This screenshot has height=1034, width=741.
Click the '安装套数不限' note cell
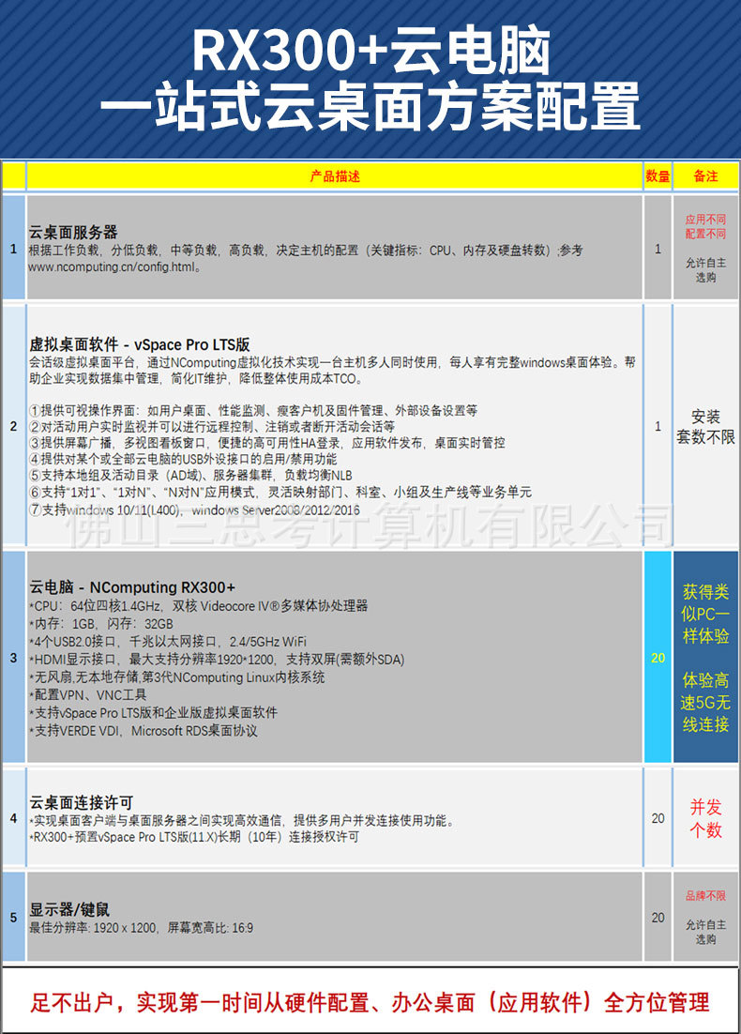[705, 427]
